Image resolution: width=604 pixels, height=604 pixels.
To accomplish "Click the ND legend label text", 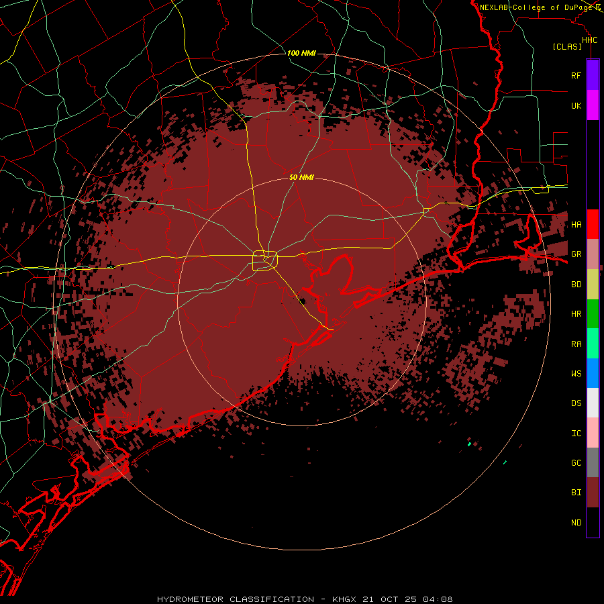I will [x=576, y=522].
